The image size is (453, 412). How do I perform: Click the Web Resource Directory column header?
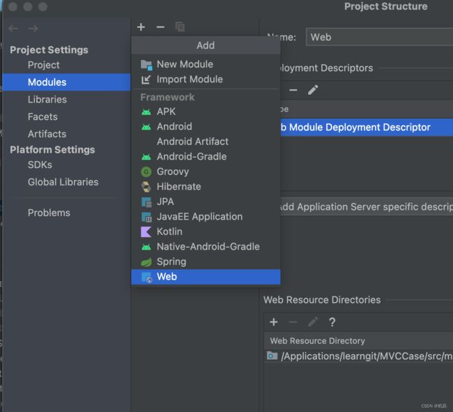click(x=358, y=341)
